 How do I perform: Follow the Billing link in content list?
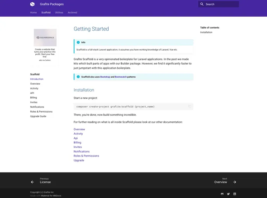click(77, 143)
